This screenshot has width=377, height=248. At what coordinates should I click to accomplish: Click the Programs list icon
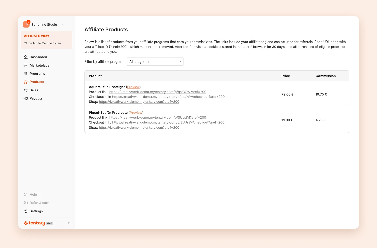[x=26, y=74]
